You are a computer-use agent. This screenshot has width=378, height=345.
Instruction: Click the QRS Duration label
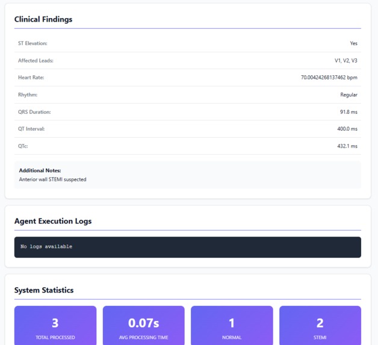coord(34,112)
